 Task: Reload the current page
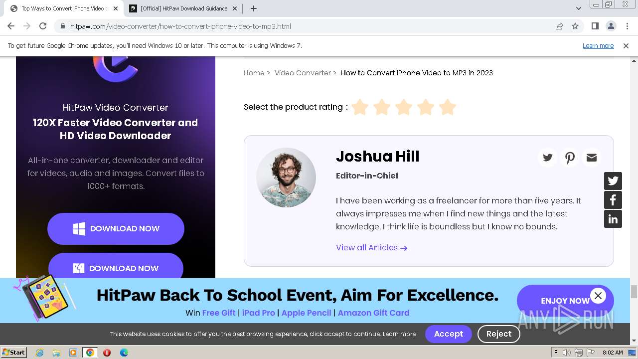pos(43,26)
